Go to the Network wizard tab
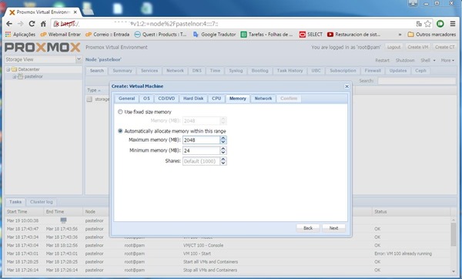 tap(263, 99)
